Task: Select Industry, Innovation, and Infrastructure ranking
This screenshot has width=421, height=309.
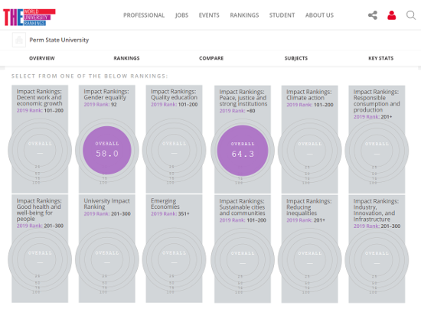Action: coord(376,210)
